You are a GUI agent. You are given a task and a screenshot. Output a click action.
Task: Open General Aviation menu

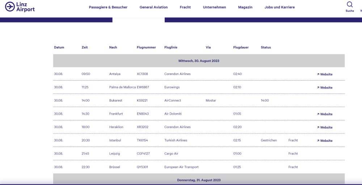(x=153, y=7)
